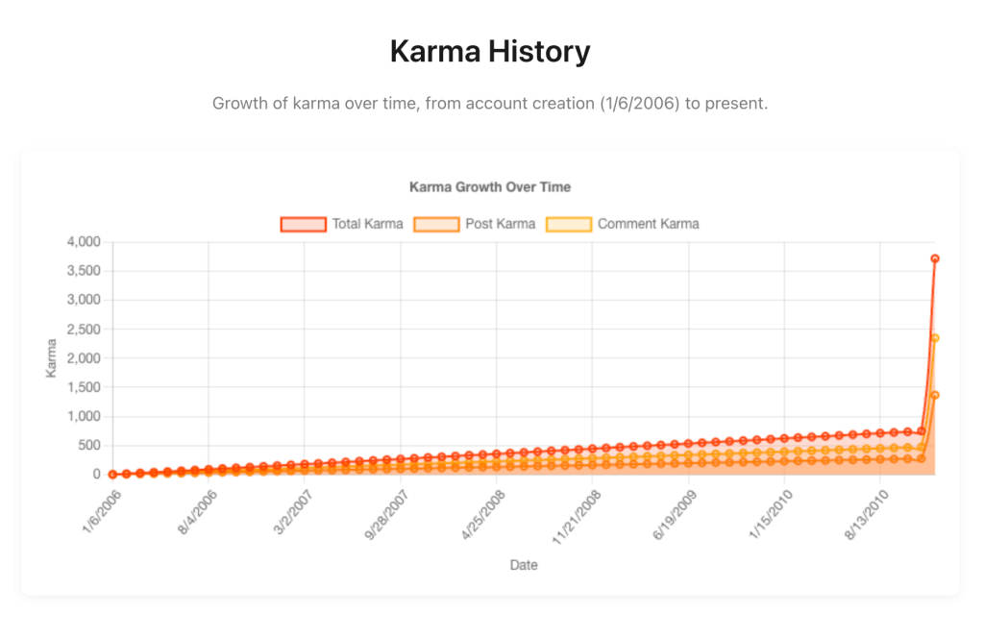Click the Karma Growth Over Time chart title
The height and width of the screenshot is (637, 984).
pyautogui.click(x=490, y=186)
